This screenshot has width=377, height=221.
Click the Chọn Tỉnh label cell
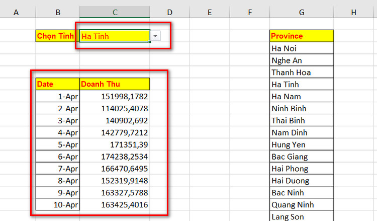58,36
